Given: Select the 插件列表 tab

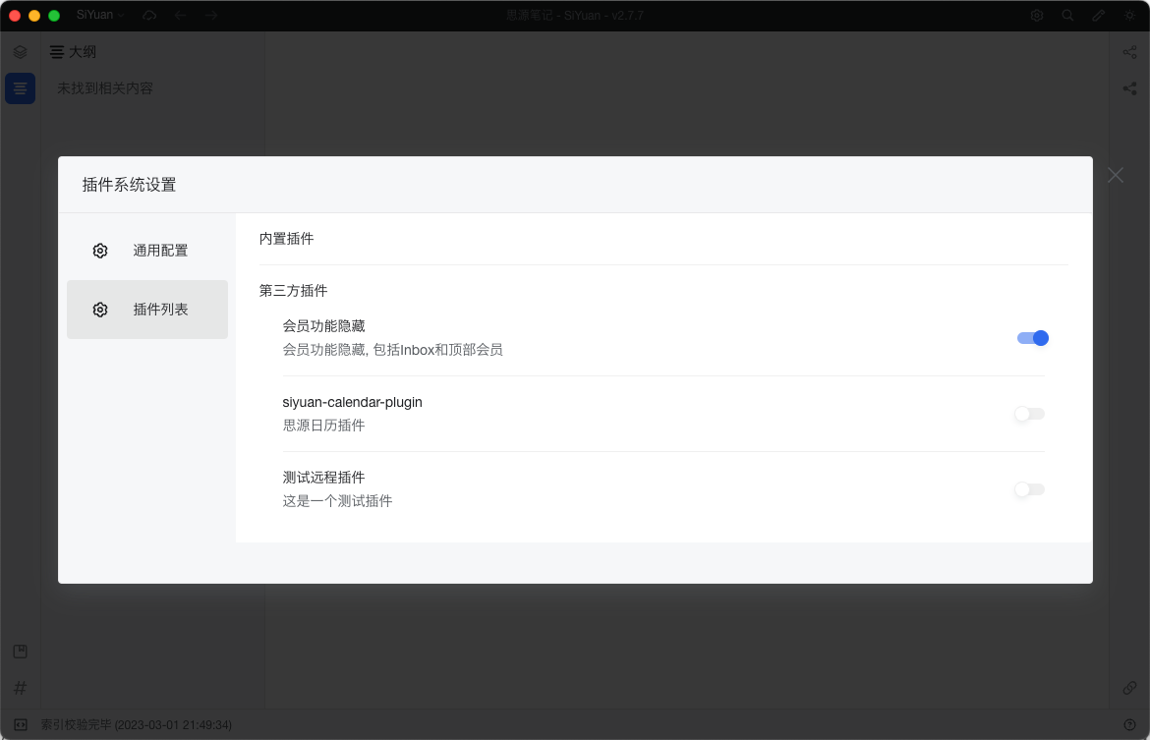Looking at the screenshot, I should pyautogui.click(x=147, y=310).
